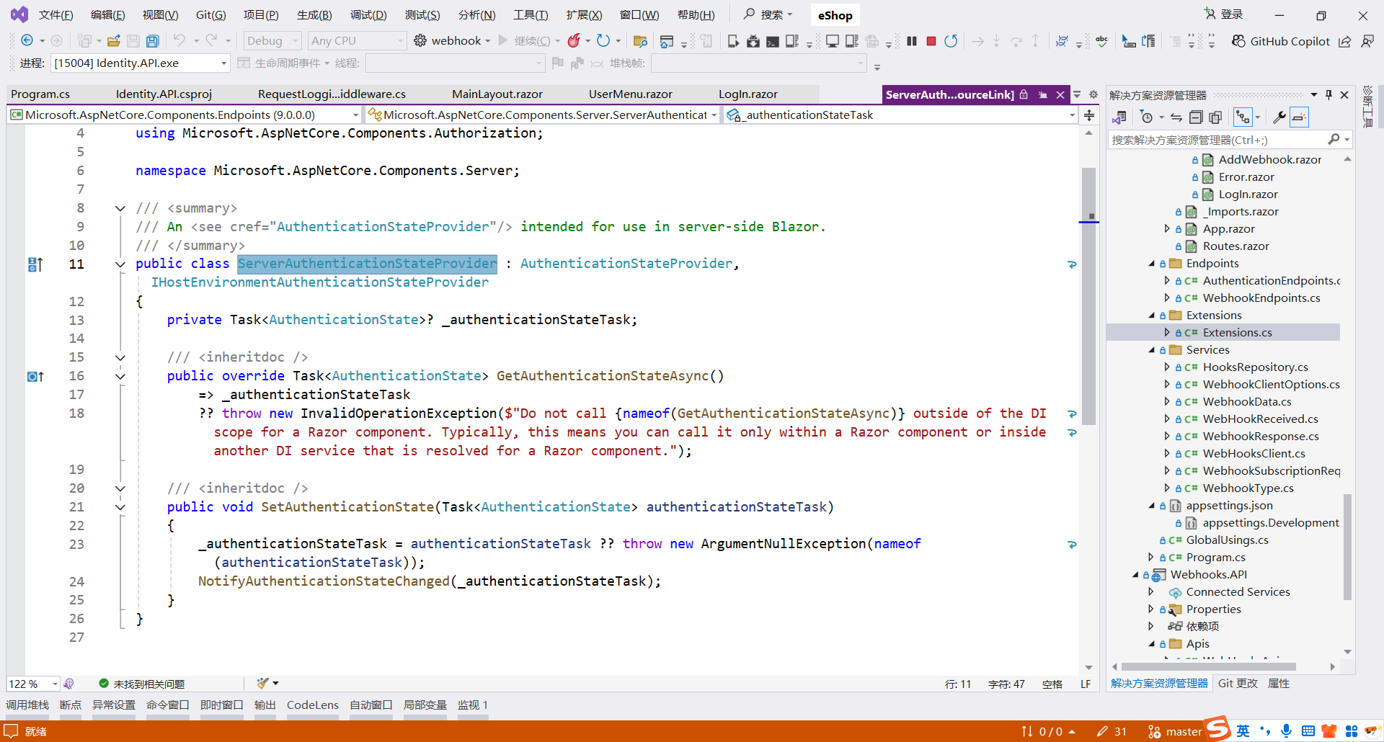The height and width of the screenshot is (742, 1384).
Task: Click the Open File folder icon
Action: (x=114, y=41)
